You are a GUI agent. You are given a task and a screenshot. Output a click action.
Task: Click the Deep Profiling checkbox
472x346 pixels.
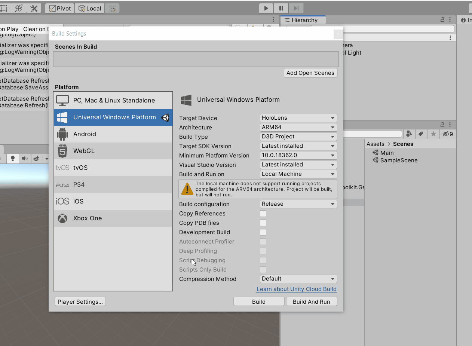pyautogui.click(x=263, y=251)
